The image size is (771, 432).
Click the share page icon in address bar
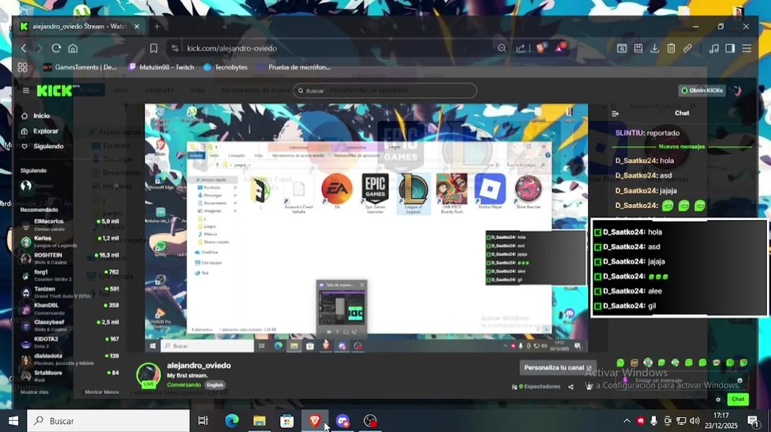coord(521,49)
